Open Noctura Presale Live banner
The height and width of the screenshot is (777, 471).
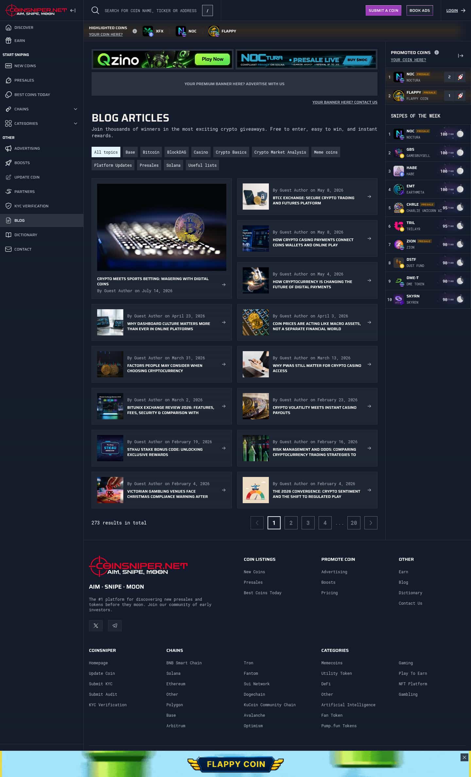point(306,59)
